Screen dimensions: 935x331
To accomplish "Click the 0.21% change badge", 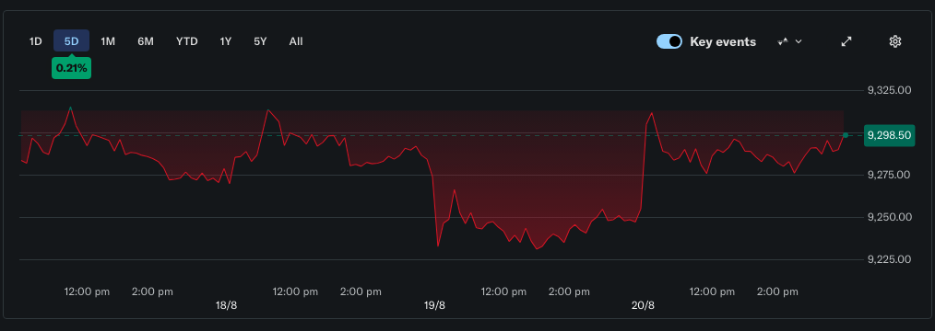I will [x=72, y=68].
